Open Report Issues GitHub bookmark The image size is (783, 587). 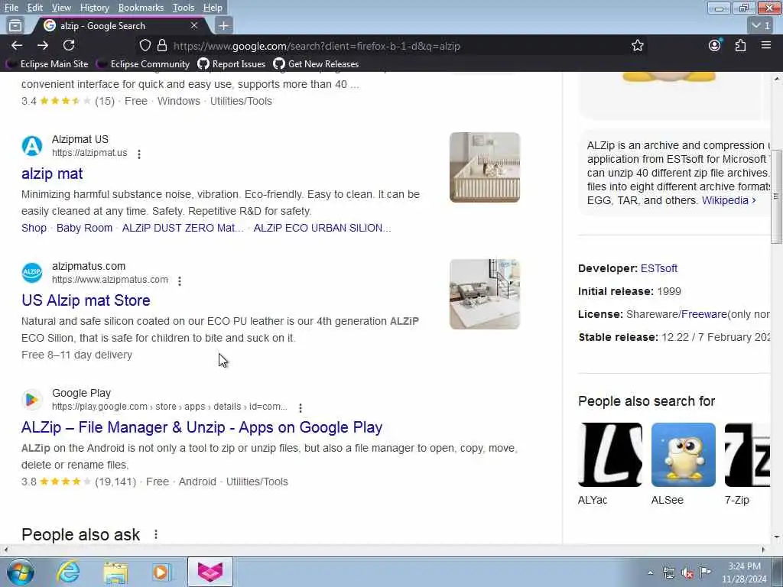[x=232, y=64]
